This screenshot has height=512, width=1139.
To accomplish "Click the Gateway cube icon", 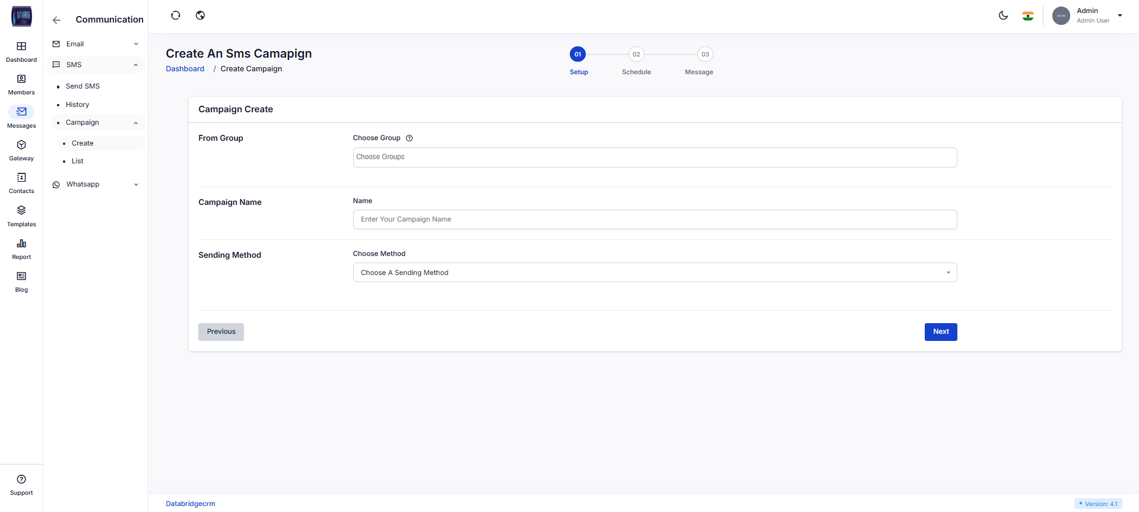I will click(x=21, y=145).
